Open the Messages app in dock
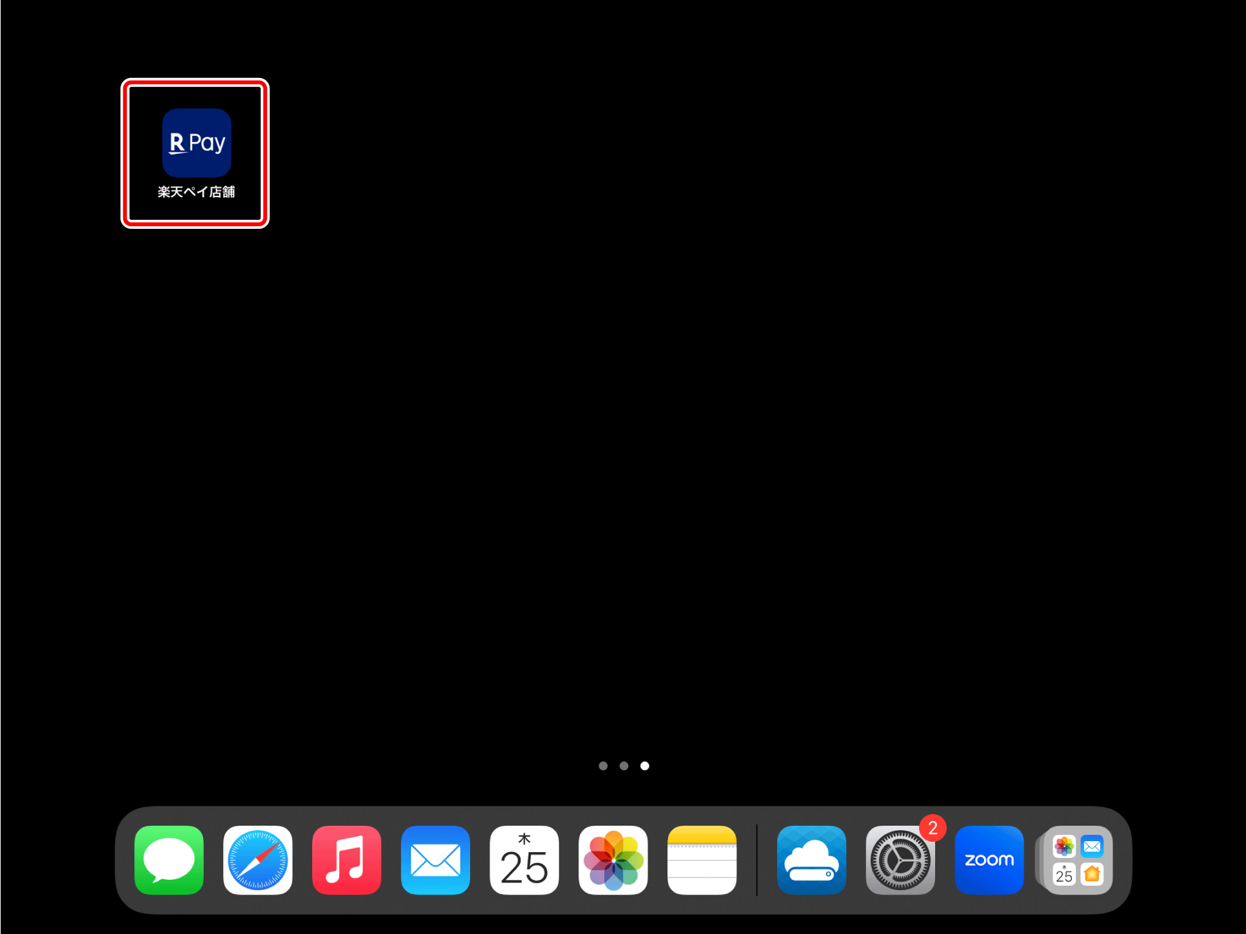 [169, 860]
